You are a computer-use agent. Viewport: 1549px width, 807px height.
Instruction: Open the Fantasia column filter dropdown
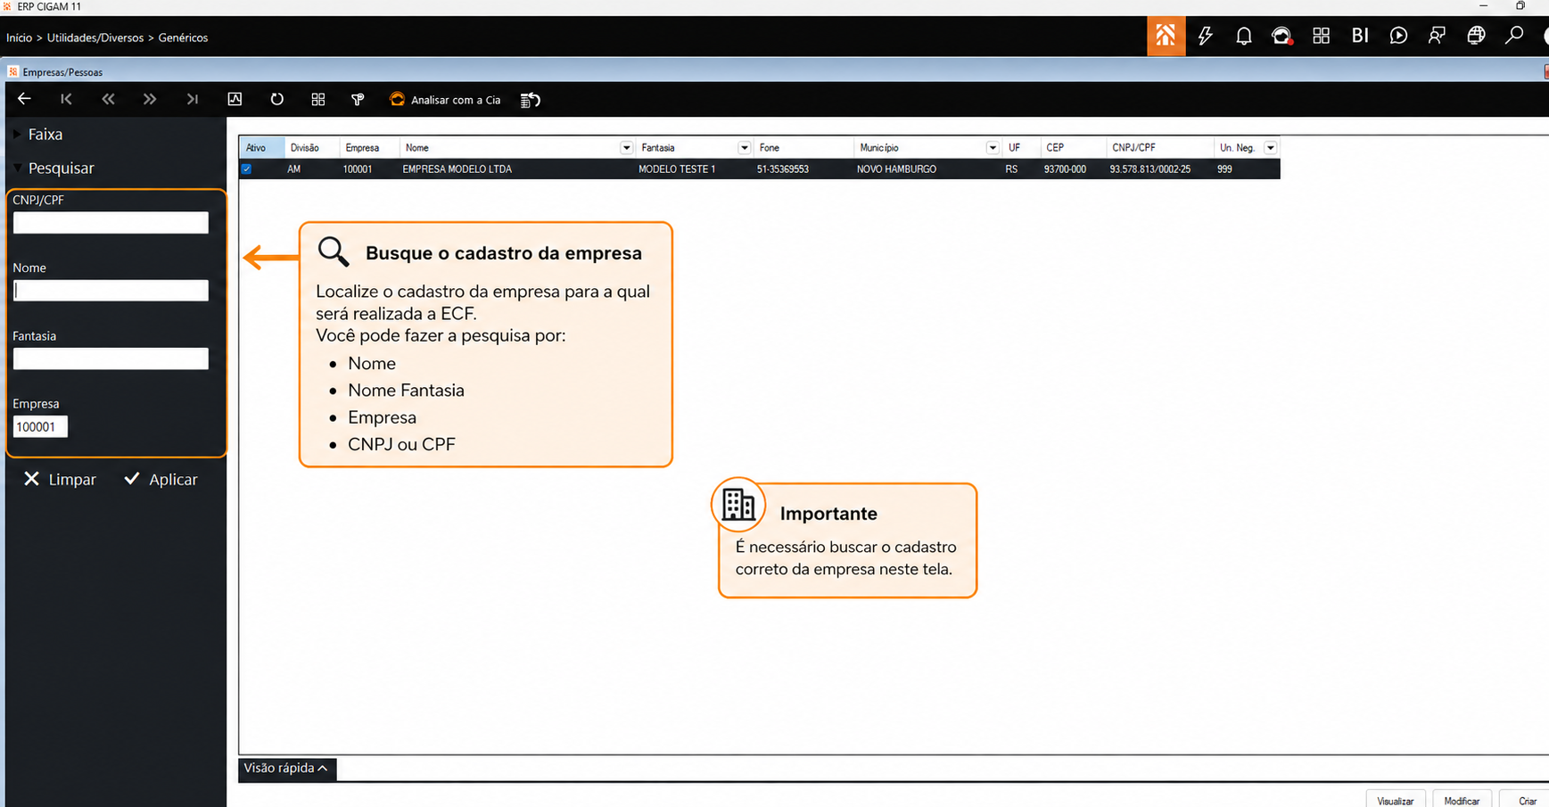pos(744,148)
